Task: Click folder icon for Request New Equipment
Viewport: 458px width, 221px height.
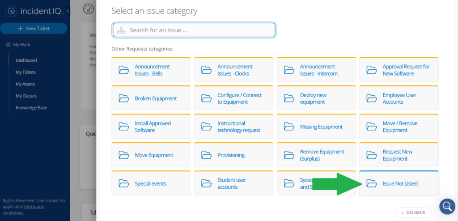Action: [x=372, y=155]
